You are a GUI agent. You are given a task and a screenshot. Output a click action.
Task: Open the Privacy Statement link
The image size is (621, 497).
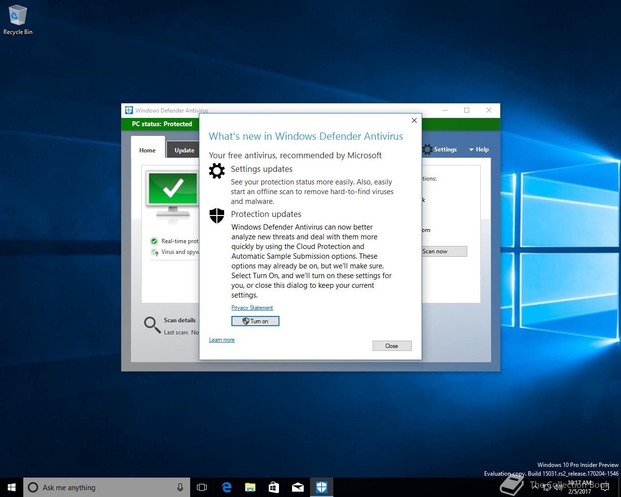point(252,308)
